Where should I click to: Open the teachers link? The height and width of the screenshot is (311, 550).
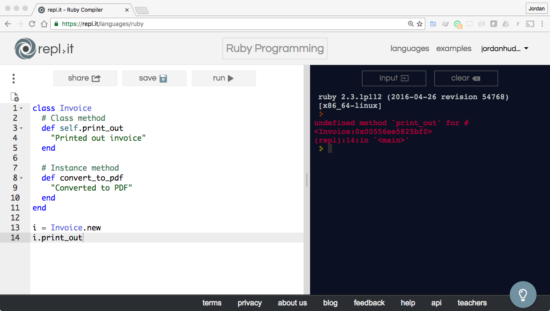[472, 303]
